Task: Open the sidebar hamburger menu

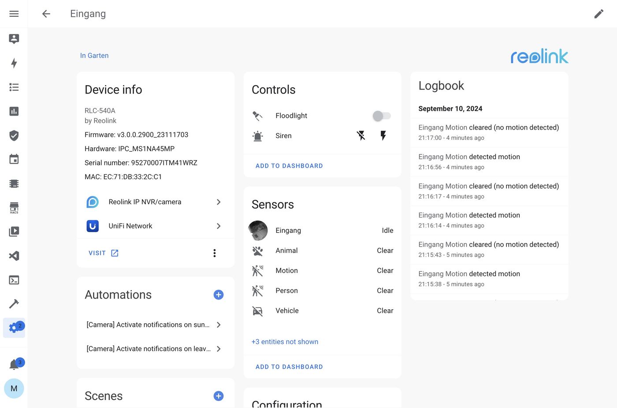Action: [x=14, y=14]
